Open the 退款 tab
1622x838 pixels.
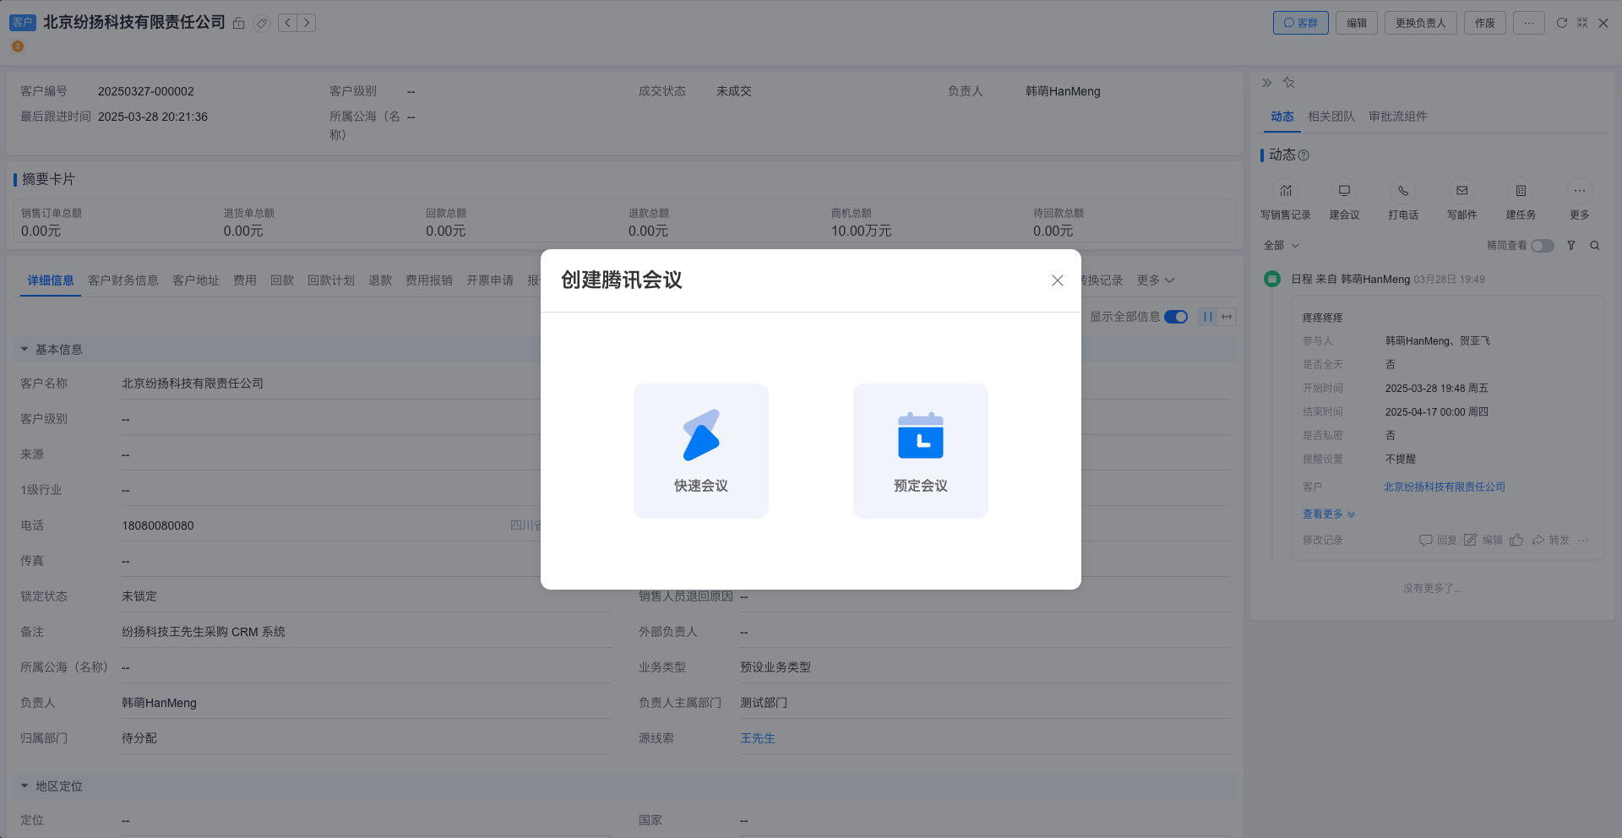[x=380, y=280]
